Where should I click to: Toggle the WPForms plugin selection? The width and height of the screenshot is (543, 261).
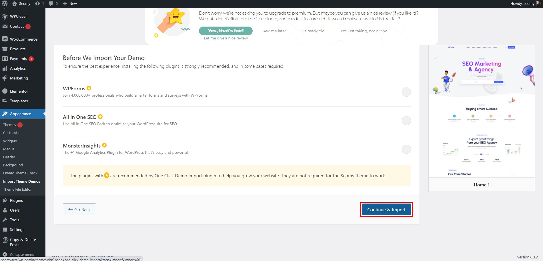[x=406, y=92]
